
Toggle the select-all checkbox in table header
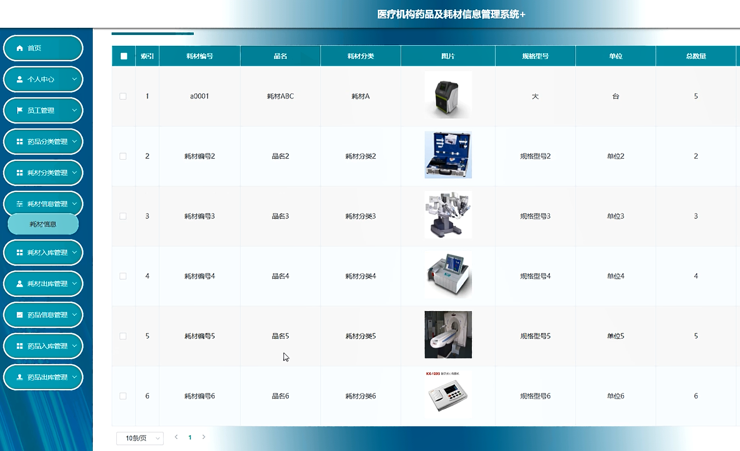click(123, 56)
